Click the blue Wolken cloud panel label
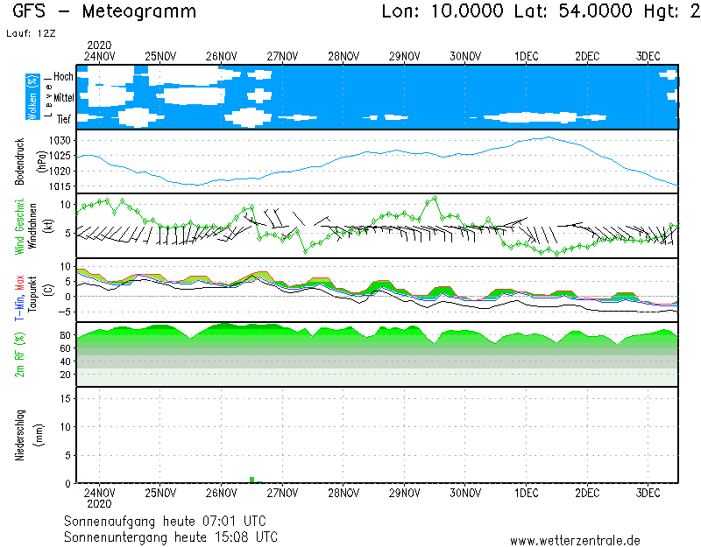Viewport: 701px width, 547px height. pos(32,97)
